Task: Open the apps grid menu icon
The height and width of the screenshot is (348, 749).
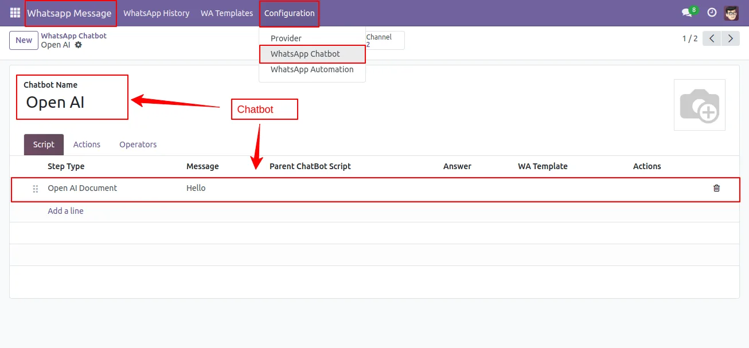Action: coord(15,13)
